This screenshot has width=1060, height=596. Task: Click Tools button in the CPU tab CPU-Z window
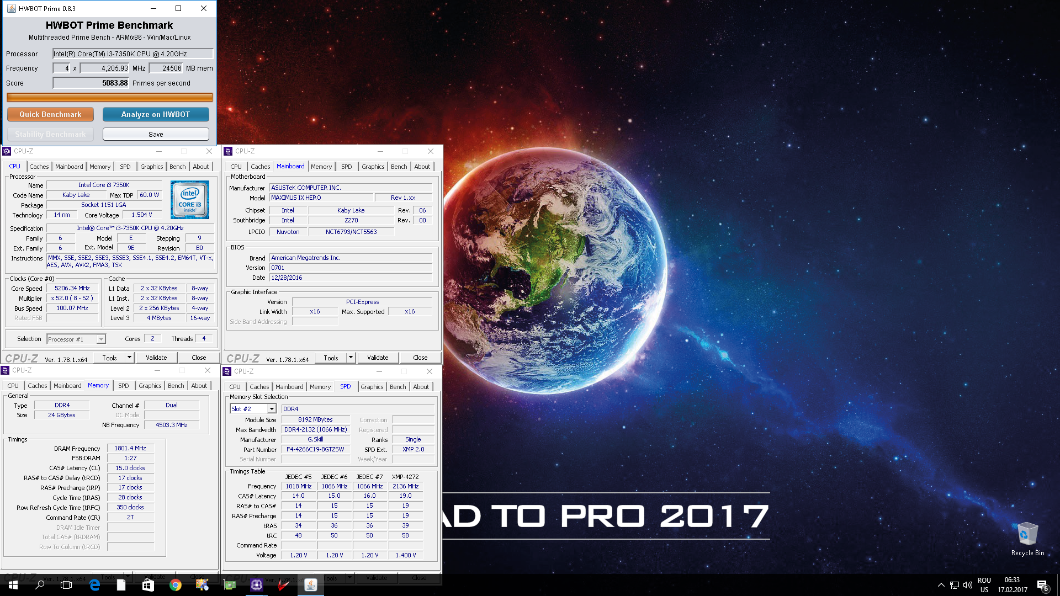pyautogui.click(x=110, y=358)
